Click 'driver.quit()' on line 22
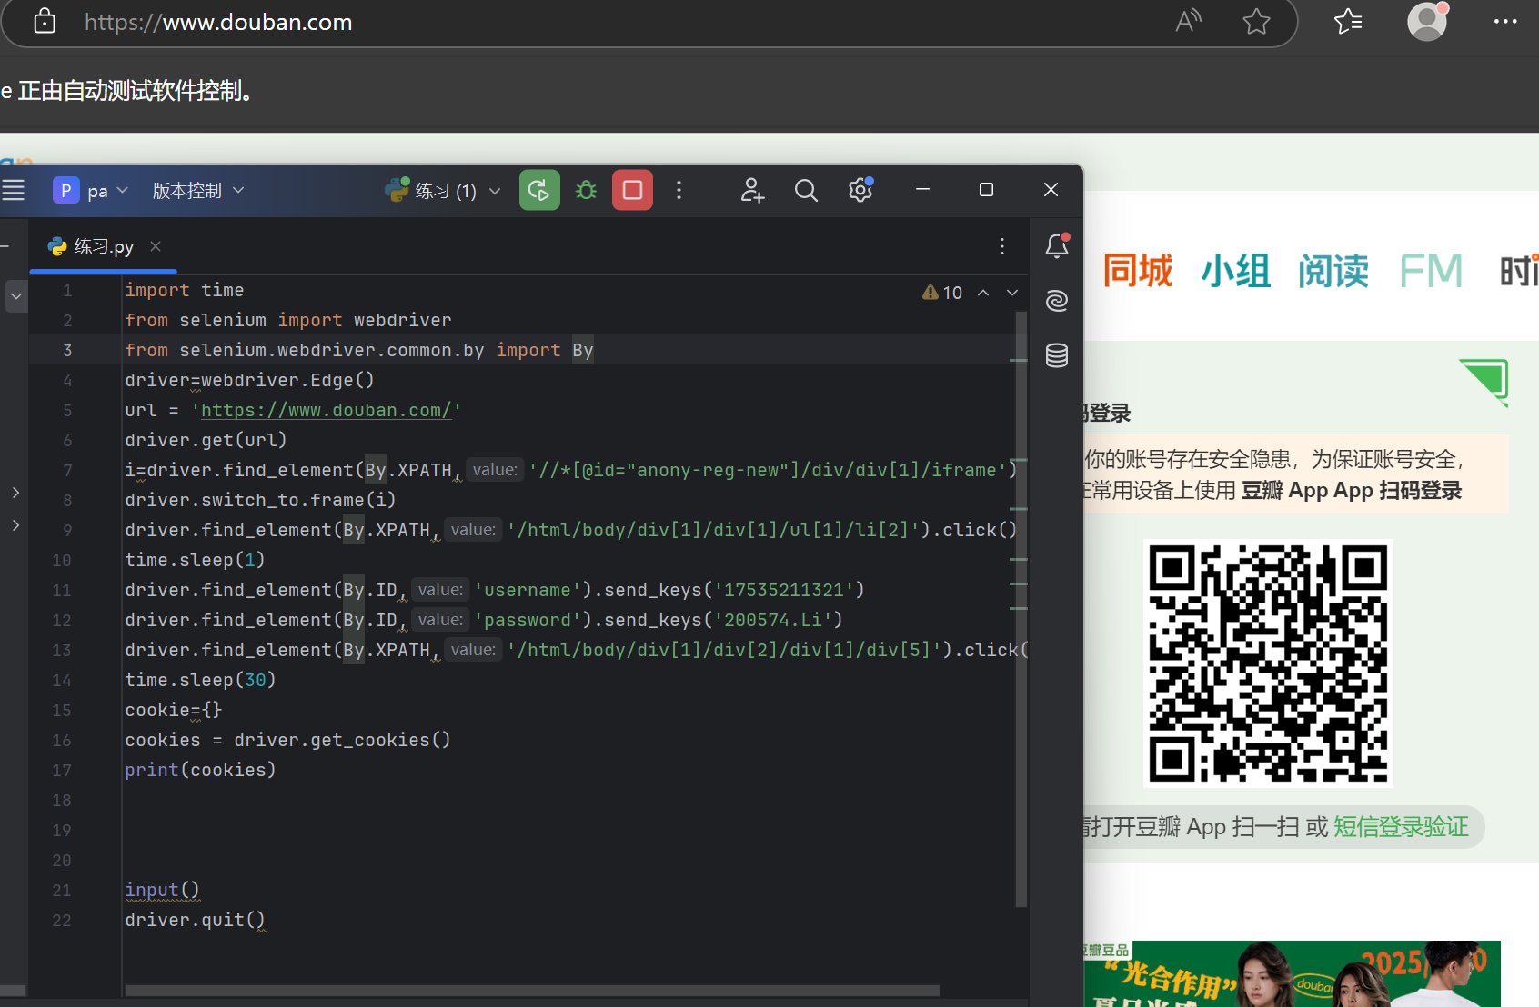The width and height of the screenshot is (1539, 1007). [195, 920]
